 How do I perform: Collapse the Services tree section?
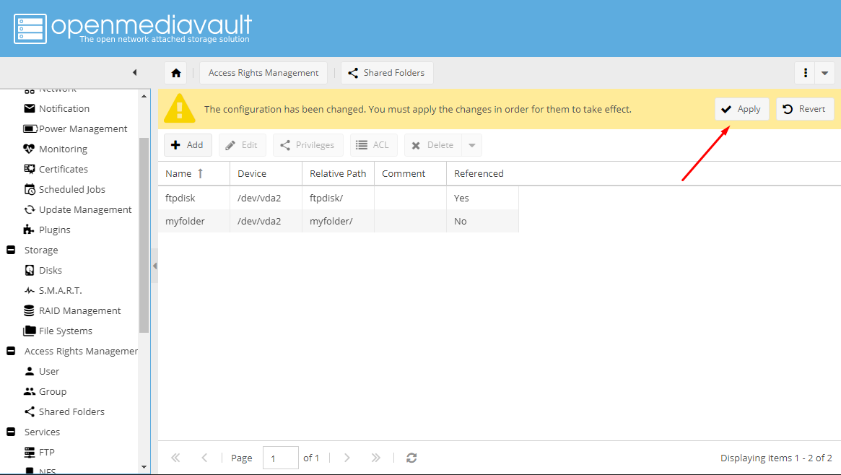[11, 432]
